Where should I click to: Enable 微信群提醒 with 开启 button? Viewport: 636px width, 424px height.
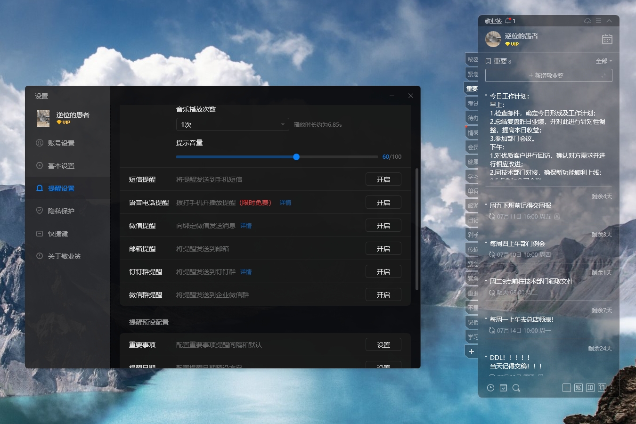(x=383, y=295)
